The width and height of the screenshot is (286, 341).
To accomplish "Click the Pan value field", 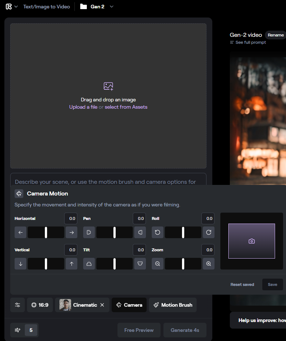I will [x=139, y=218].
